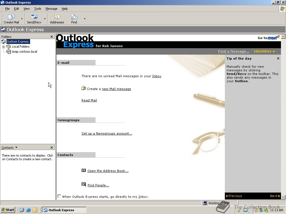
Task: Click the Find a Message link
Action: [x=233, y=51]
